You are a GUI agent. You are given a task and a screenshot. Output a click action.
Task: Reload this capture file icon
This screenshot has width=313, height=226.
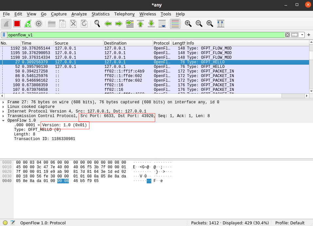point(84,24)
